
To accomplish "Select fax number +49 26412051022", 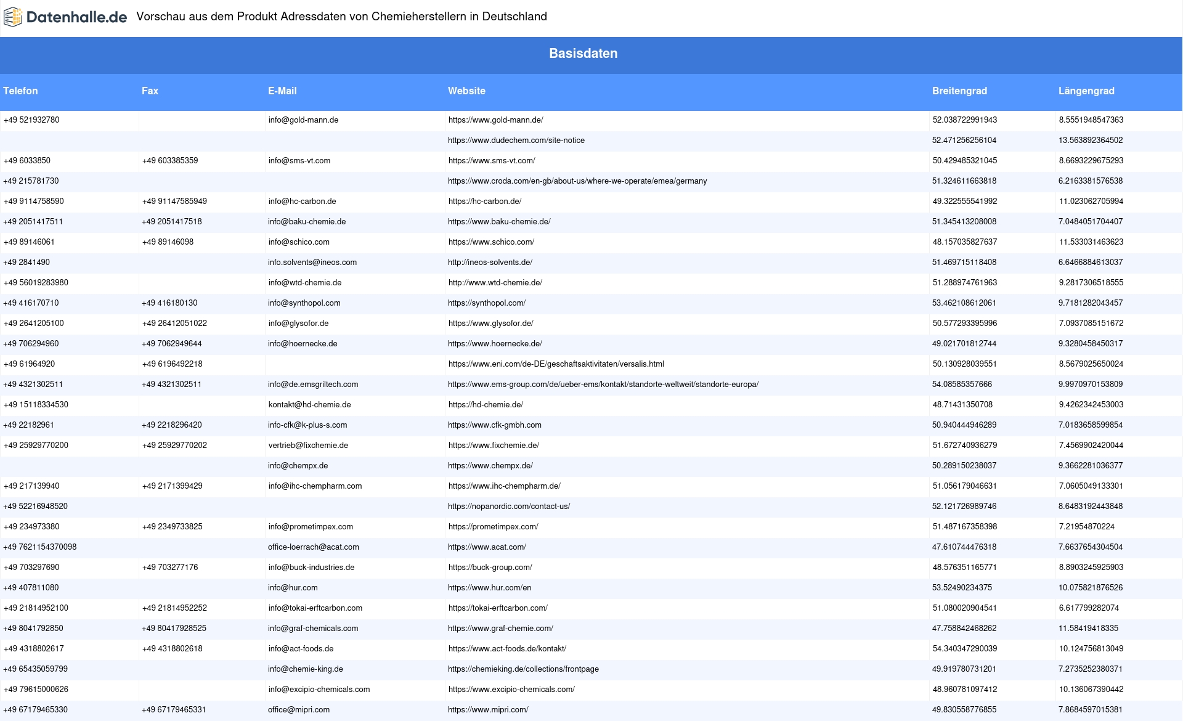I will pos(174,324).
